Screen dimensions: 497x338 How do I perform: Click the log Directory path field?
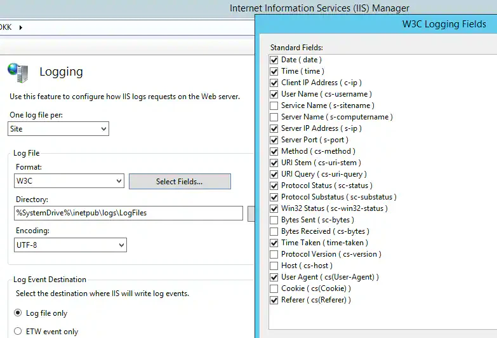click(128, 213)
